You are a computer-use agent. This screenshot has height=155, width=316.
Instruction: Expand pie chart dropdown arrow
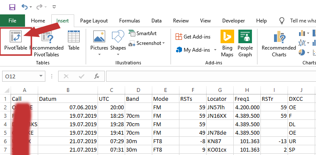pyautogui.click(x=308, y=53)
